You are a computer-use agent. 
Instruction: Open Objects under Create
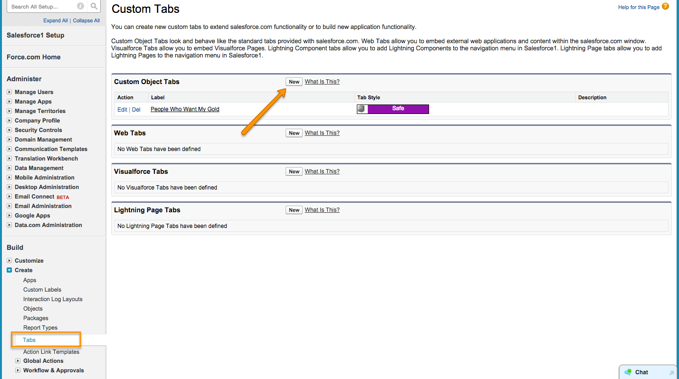point(33,309)
